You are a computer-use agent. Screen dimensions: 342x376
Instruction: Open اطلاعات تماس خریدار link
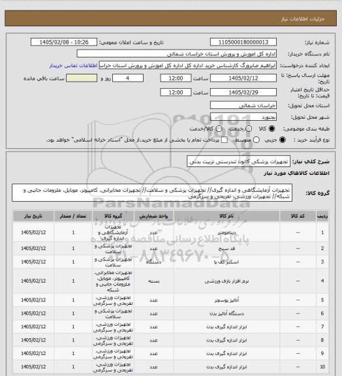[x=73, y=65]
